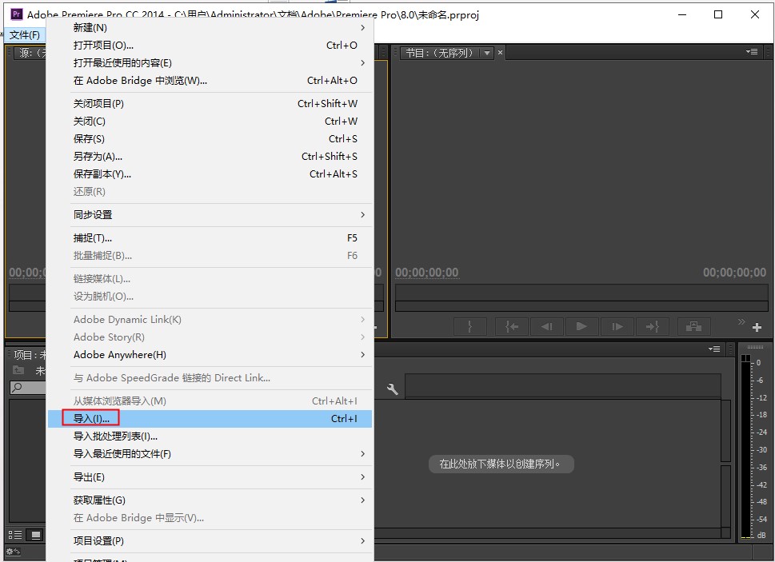The image size is (775, 562).
Task: Click the audio meter level bars
Action: click(746, 447)
